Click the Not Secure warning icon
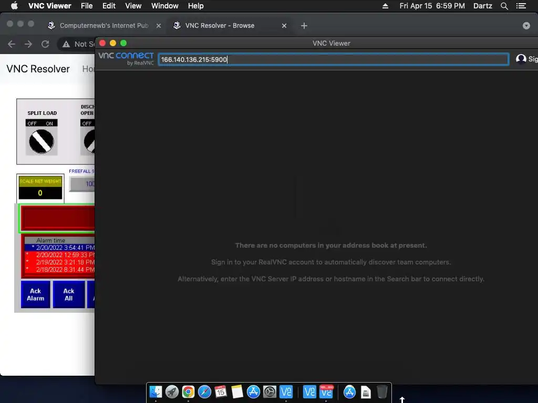The height and width of the screenshot is (403, 538). pos(66,44)
